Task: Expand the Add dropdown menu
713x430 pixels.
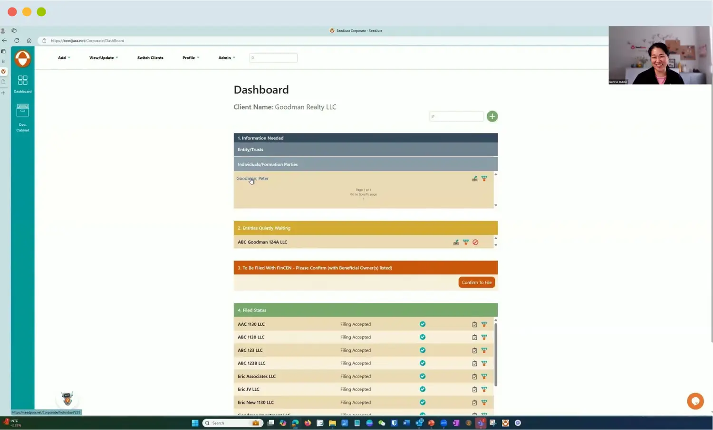Action: click(64, 58)
